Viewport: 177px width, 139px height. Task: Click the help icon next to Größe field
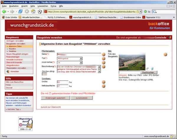104,82
